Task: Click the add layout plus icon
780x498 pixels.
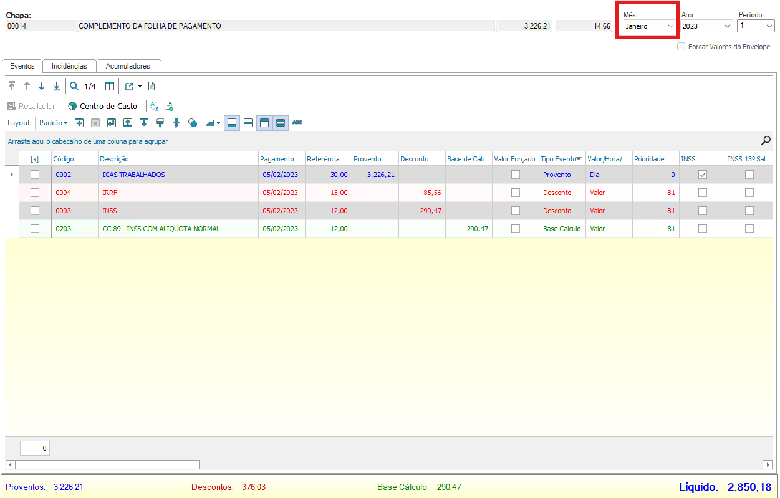Action: click(80, 123)
